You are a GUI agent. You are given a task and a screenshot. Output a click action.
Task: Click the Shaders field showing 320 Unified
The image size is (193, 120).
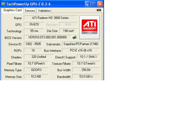click(x=39, y=57)
